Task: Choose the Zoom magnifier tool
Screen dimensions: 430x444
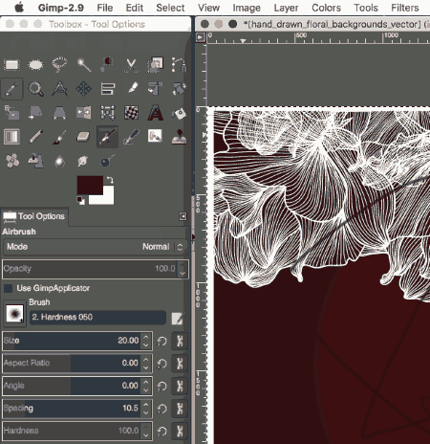Action: (x=35, y=89)
